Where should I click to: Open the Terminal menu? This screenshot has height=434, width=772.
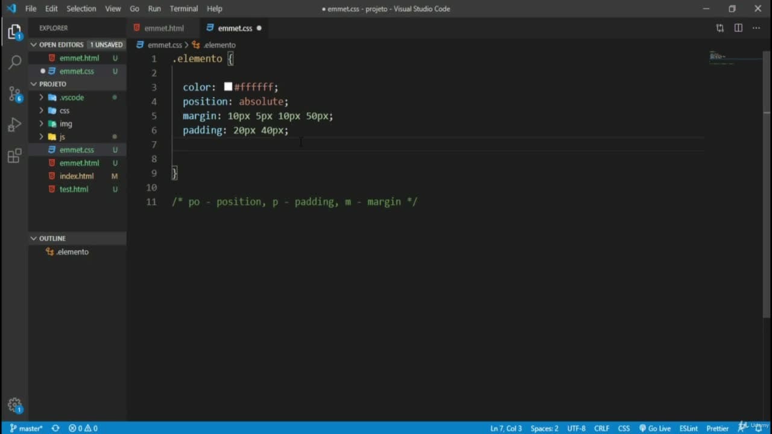[184, 8]
